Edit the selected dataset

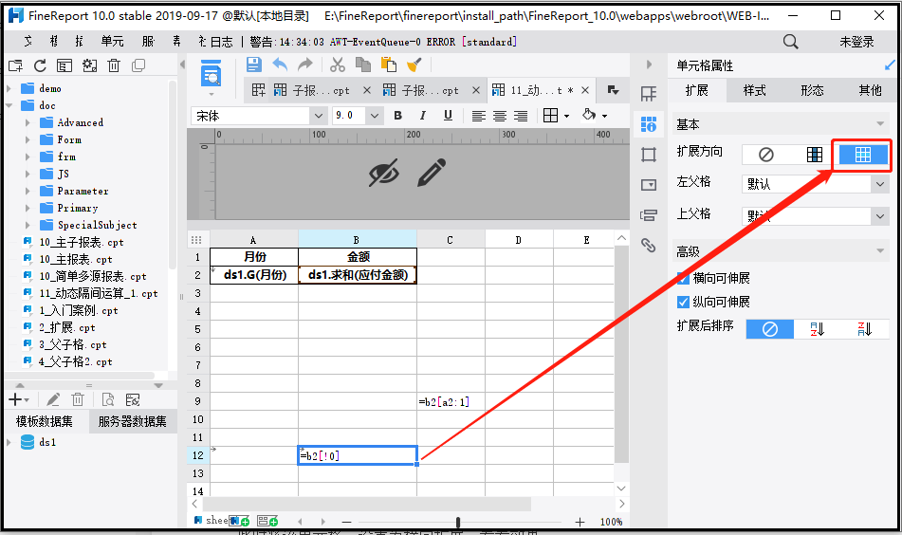click(x=53, y=399)
